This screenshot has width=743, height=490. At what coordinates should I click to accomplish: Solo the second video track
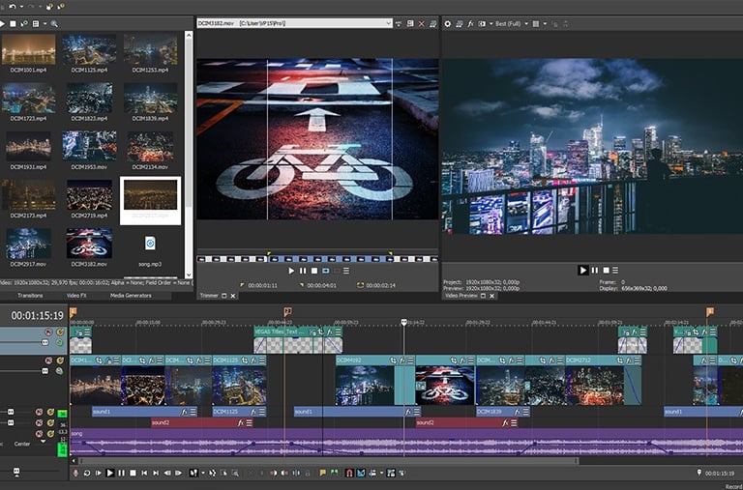point(60,360)
